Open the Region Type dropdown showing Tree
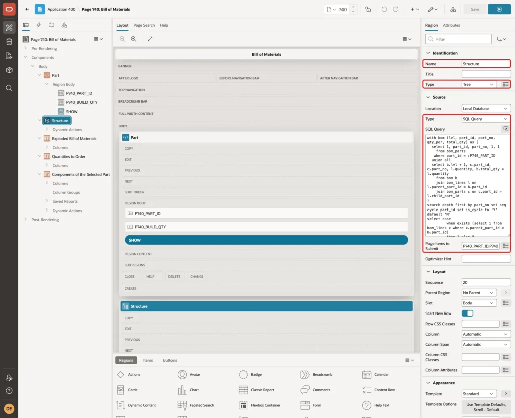Viewport: 515px width, 418px height. point(479,84)
